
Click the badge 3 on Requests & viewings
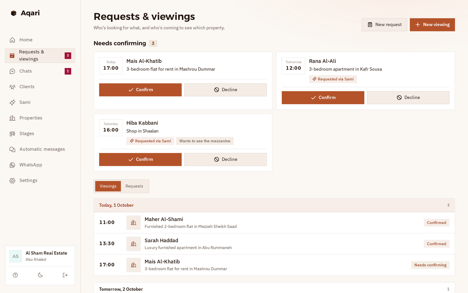(x=68, y=56)
